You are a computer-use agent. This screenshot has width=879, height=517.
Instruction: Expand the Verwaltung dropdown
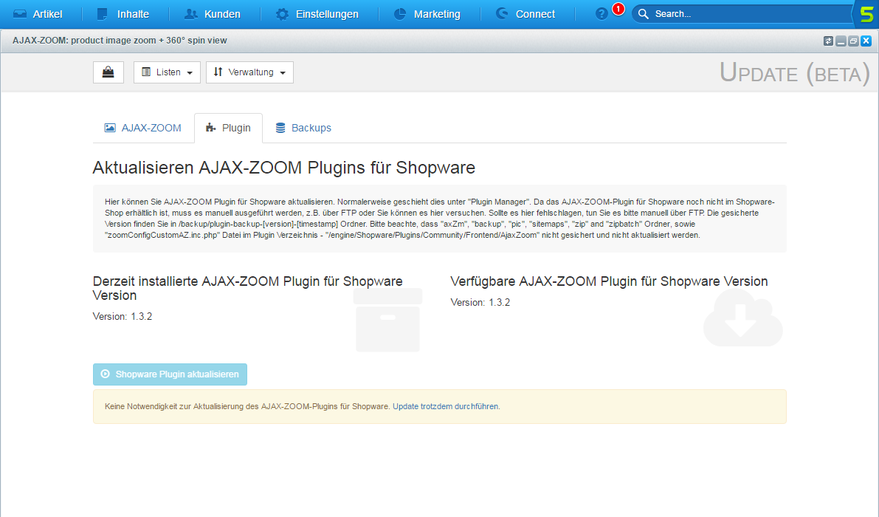(x=249, y=72)
